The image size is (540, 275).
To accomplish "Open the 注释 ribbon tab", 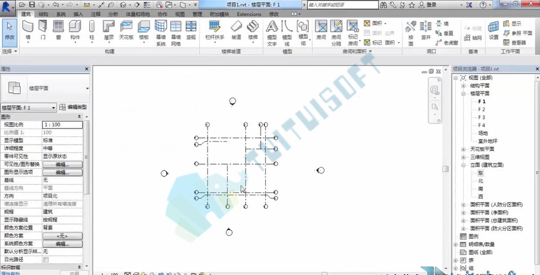I will [96, 14].
